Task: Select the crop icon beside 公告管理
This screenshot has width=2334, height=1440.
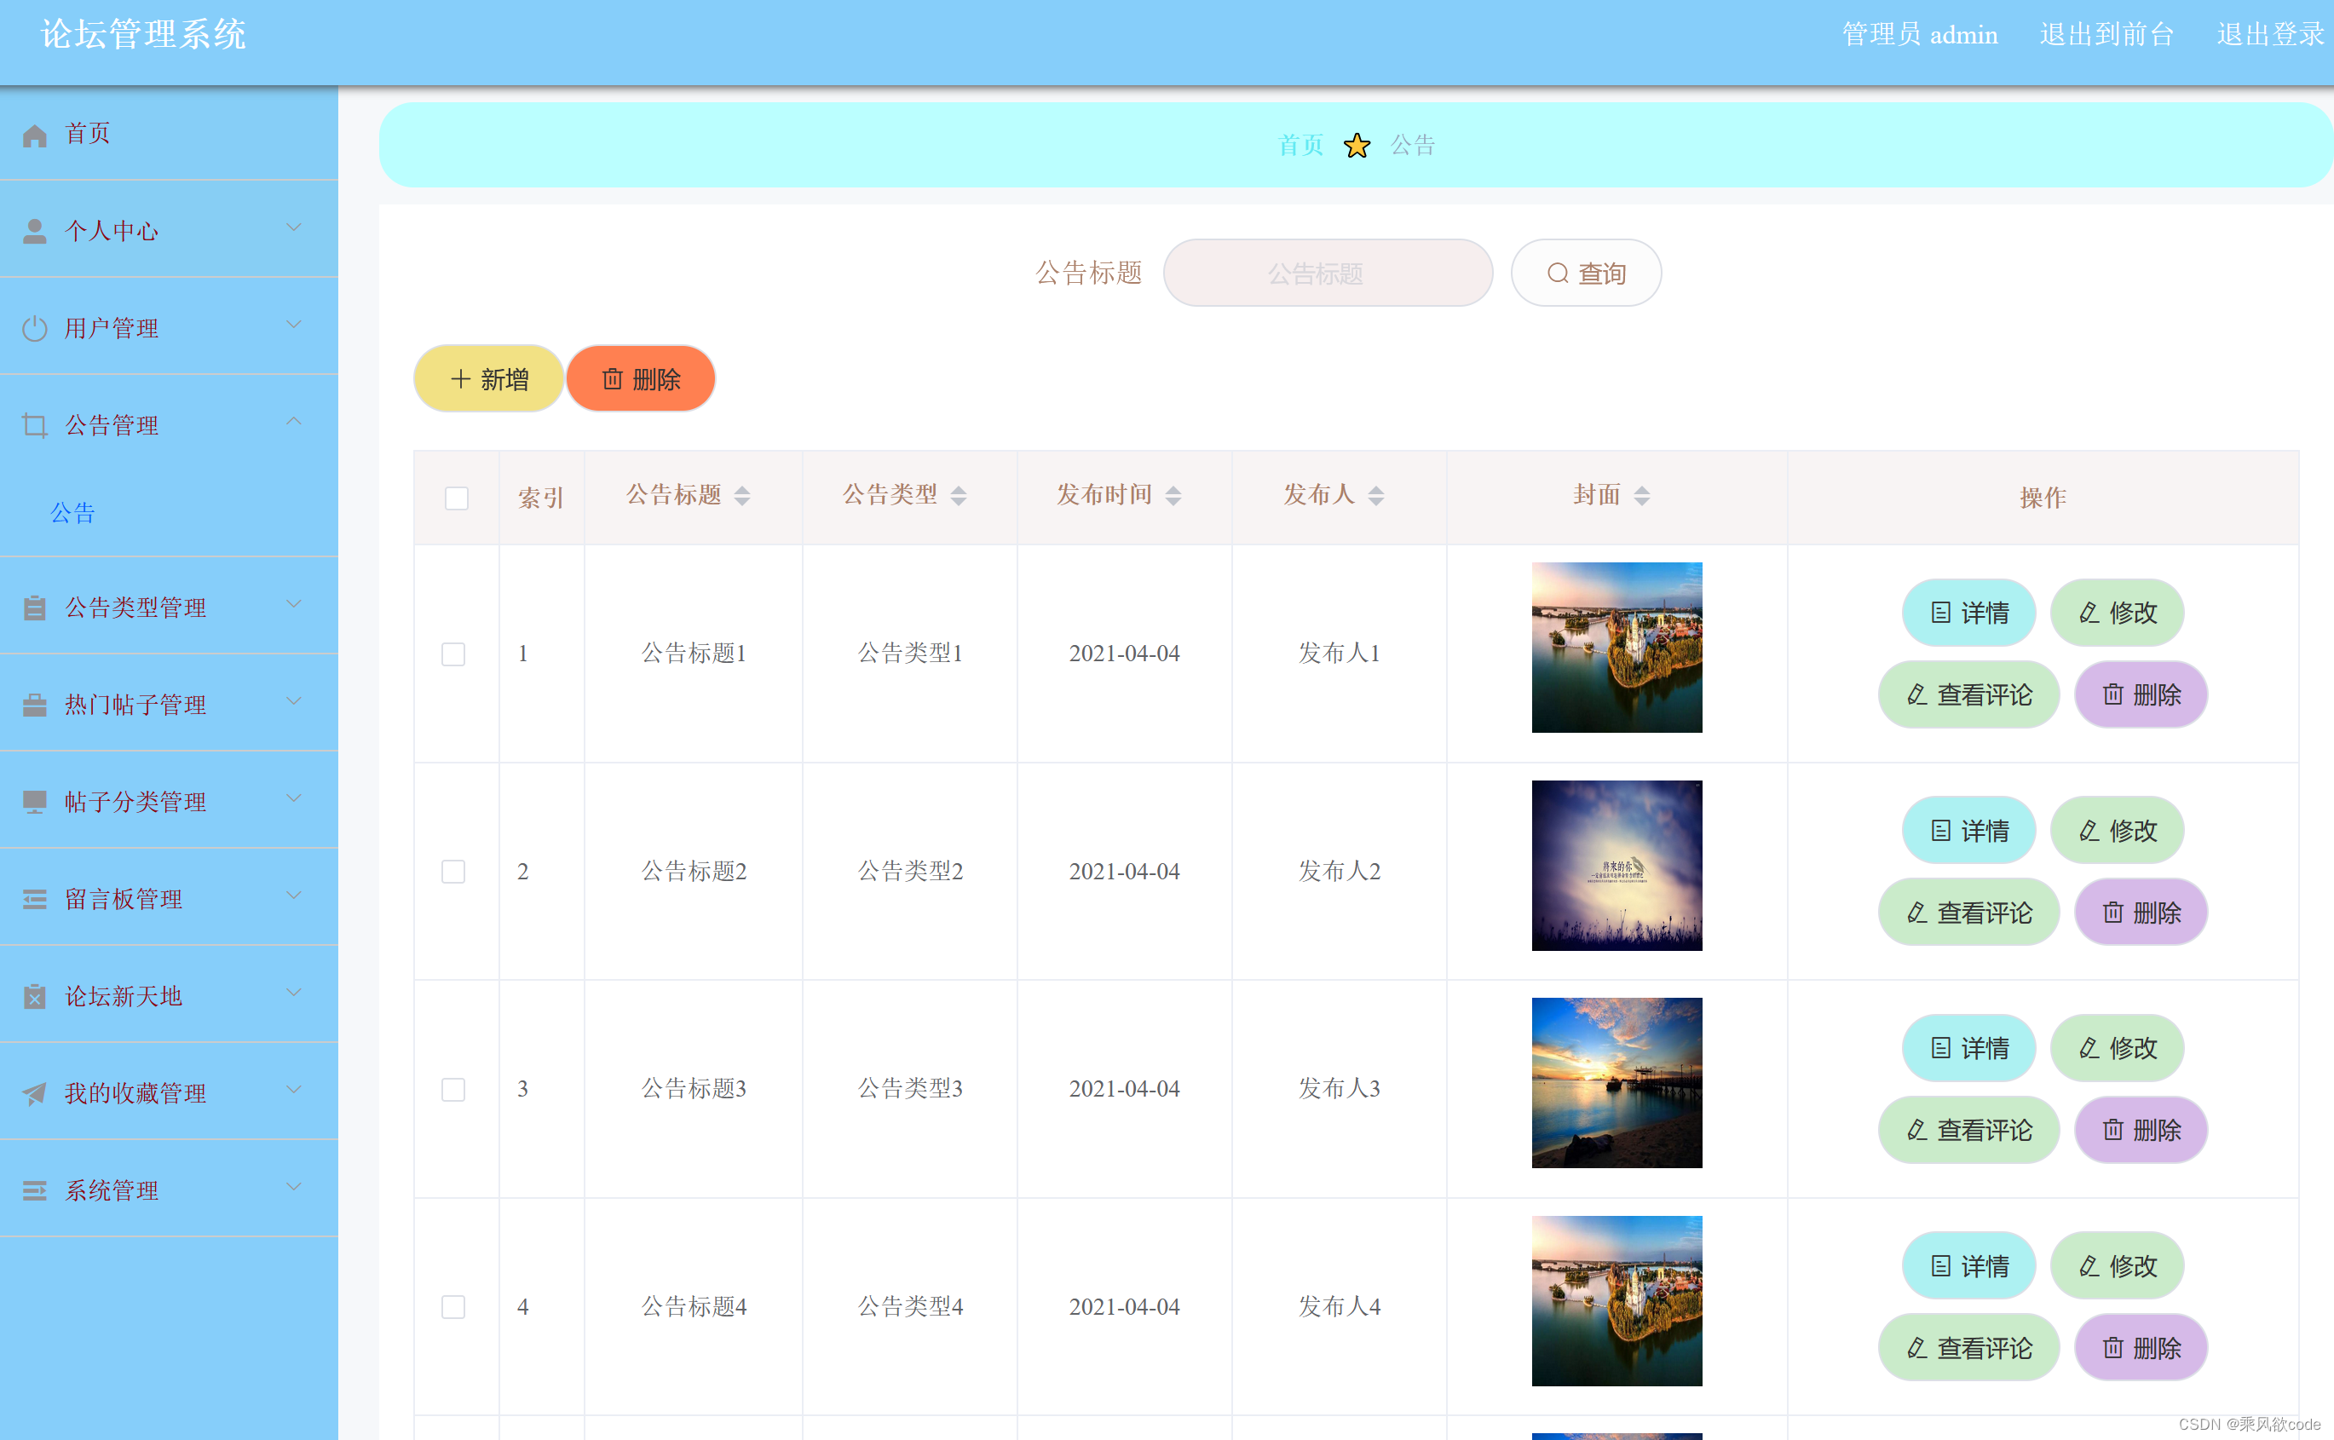Action: pos(35,425)
